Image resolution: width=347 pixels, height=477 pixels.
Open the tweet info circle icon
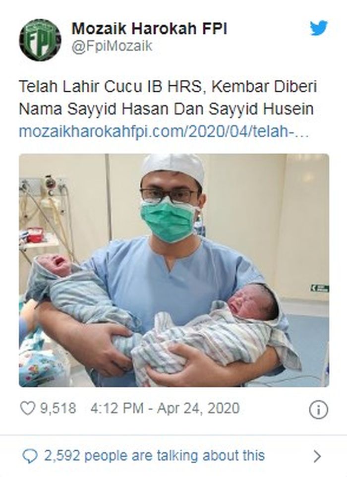(318, 410)
